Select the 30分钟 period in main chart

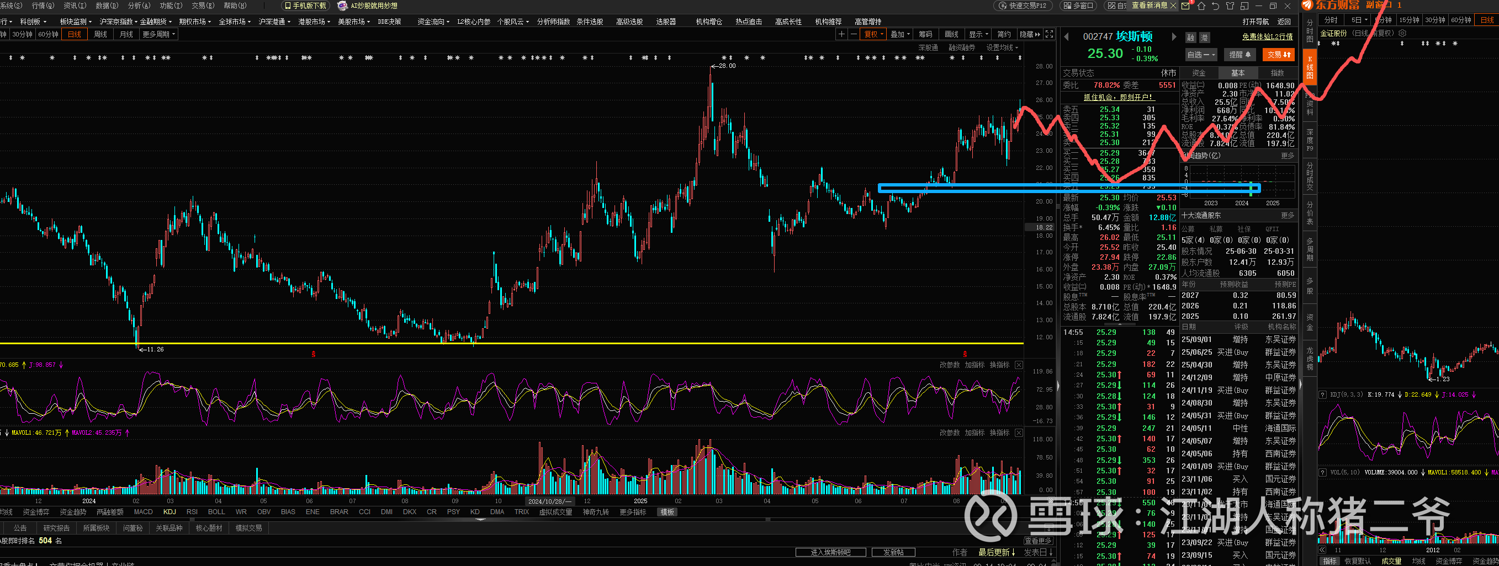[x=22, y=34]
